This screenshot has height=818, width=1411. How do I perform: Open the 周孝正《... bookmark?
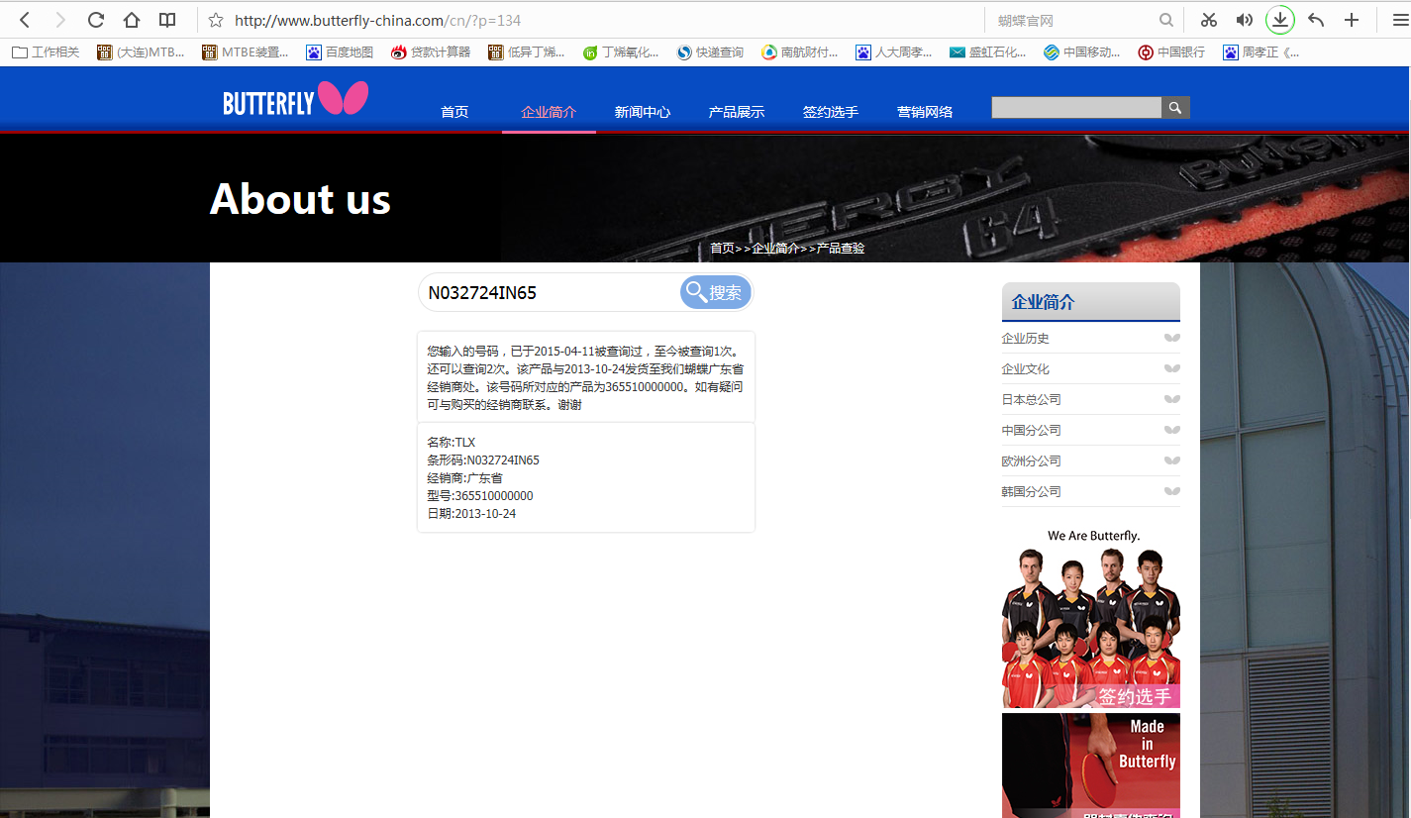tap(1260, 52)
